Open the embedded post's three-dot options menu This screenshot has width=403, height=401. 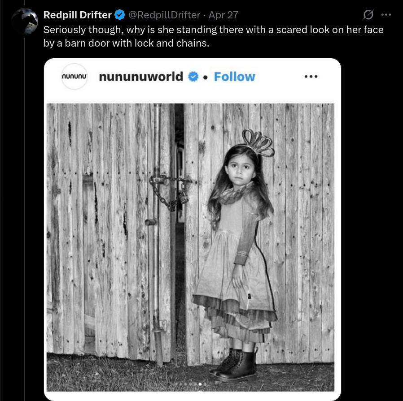pos(311,77)
